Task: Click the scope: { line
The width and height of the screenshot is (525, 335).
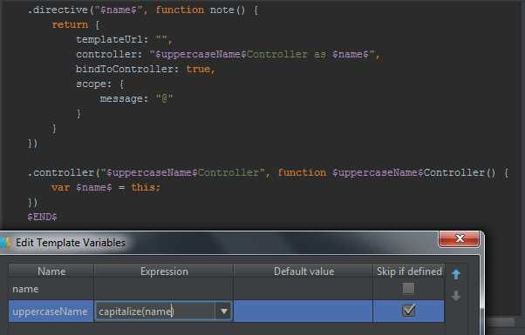Action: pos(99,84)
